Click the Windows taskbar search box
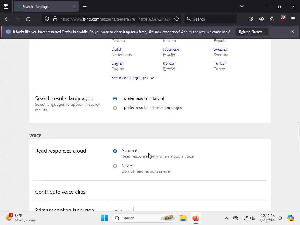300x225 pixels. tap(144, 218)
